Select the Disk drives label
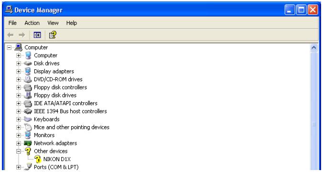This screenshot has width=323, height=172. tap(46, 64)
